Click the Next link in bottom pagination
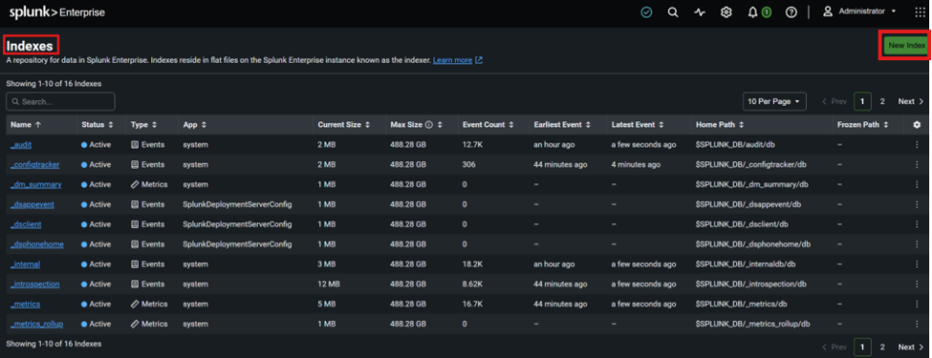Image resolution: width=932 pixels, height=358 pixels. coord(911,347)
